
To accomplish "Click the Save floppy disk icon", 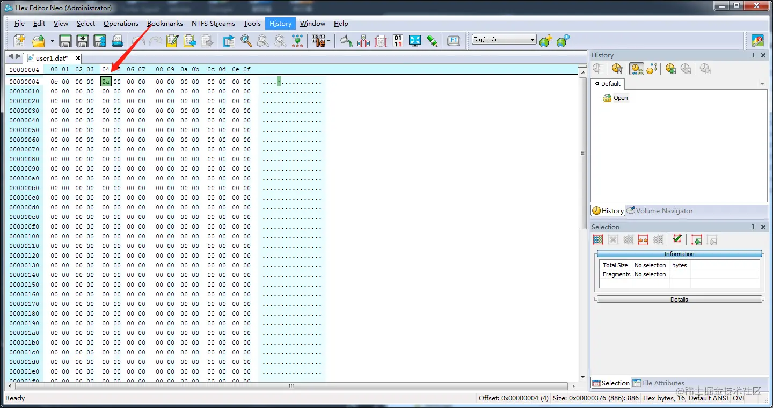I will click(x=65, y=41).
